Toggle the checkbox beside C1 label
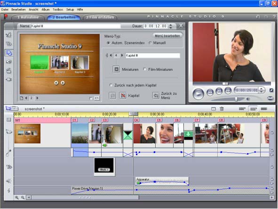Screen dimensions: 278x209 (x=91, y=98)
